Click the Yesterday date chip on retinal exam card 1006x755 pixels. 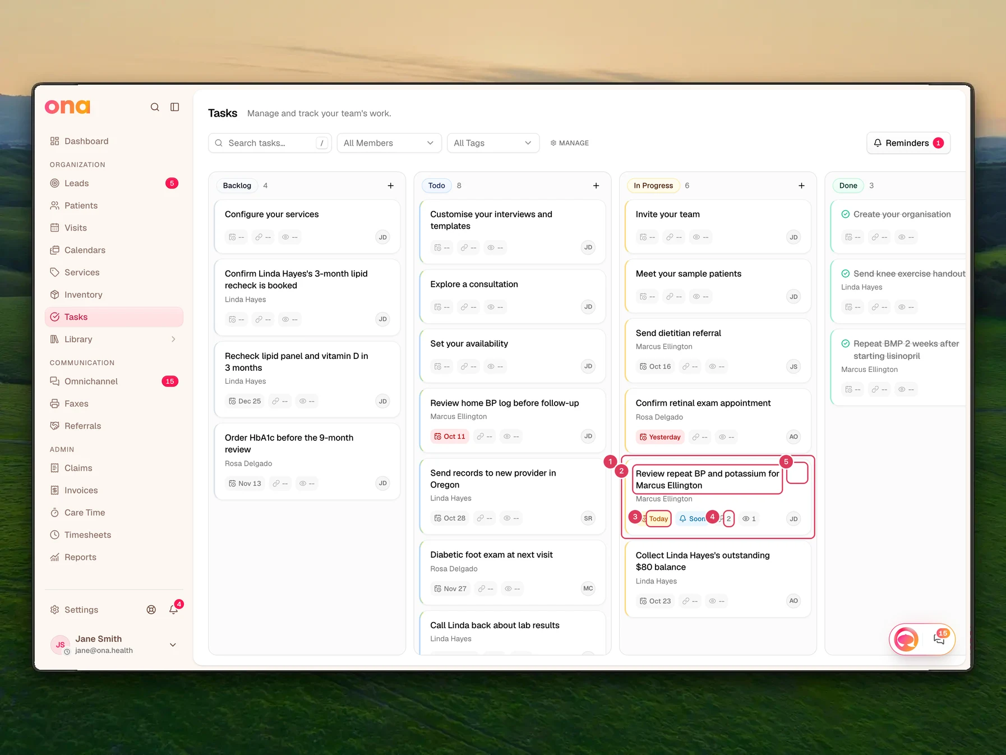[x=660, y=437]
